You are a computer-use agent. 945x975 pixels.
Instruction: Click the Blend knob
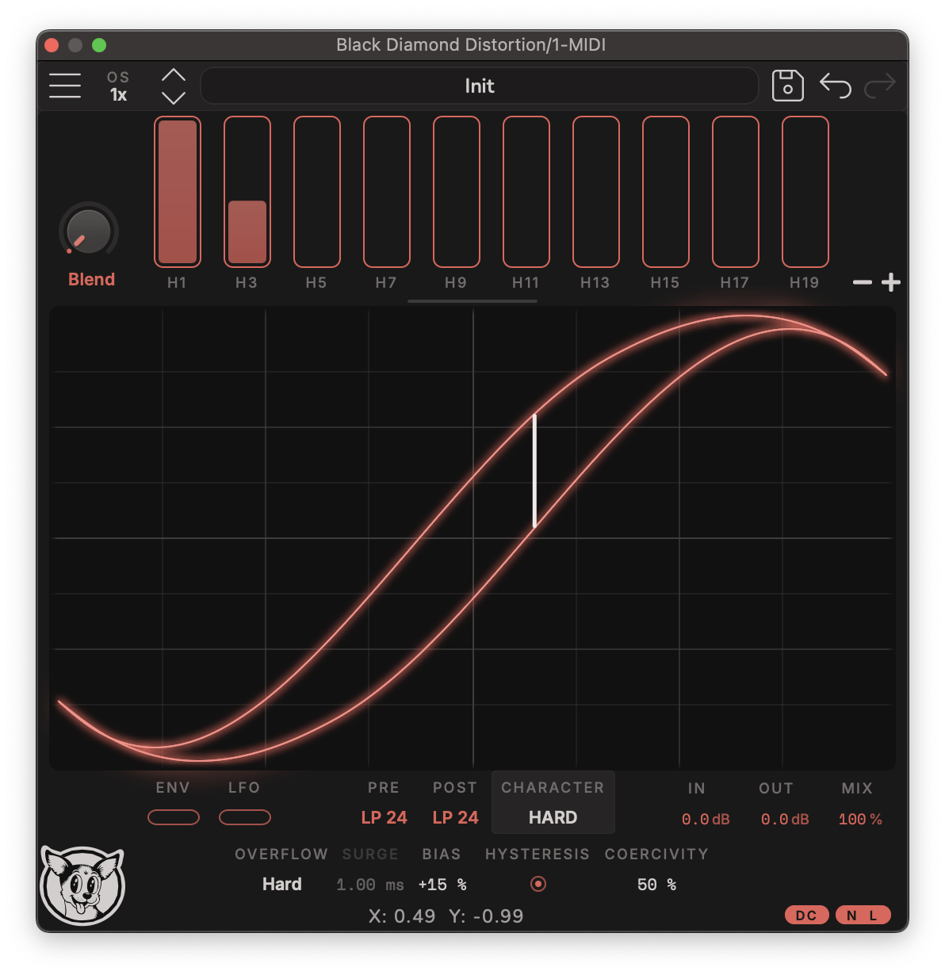click(89, 231)
